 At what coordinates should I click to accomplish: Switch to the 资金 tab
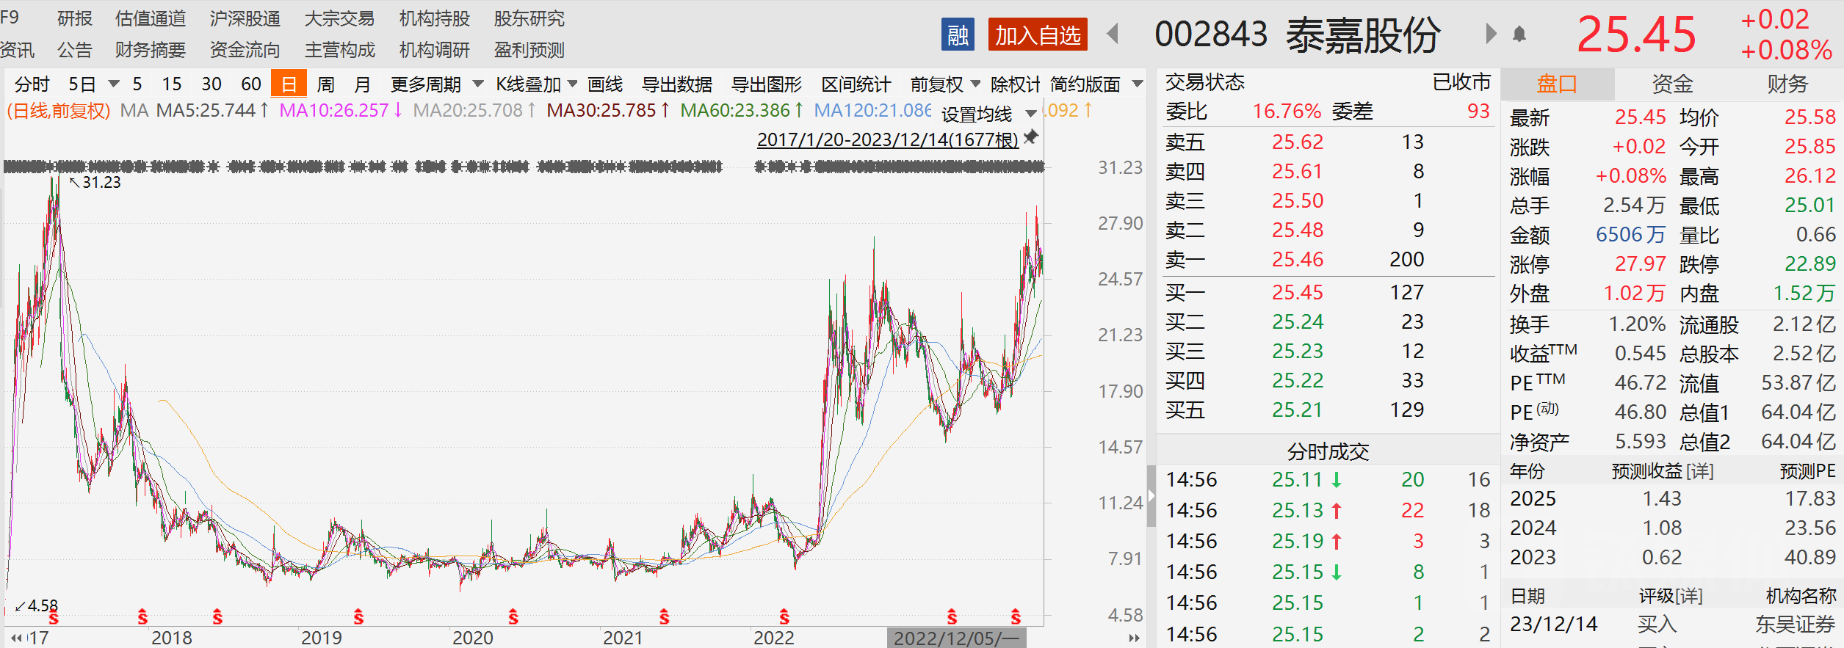click(1671, 84)
